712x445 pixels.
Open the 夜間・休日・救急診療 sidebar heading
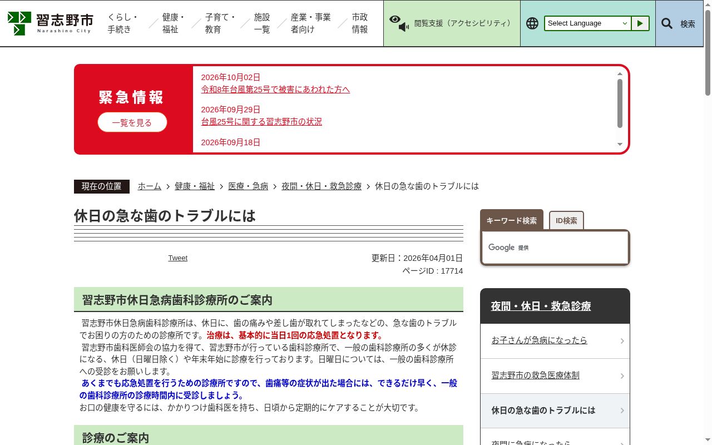[x=541, y=306]
